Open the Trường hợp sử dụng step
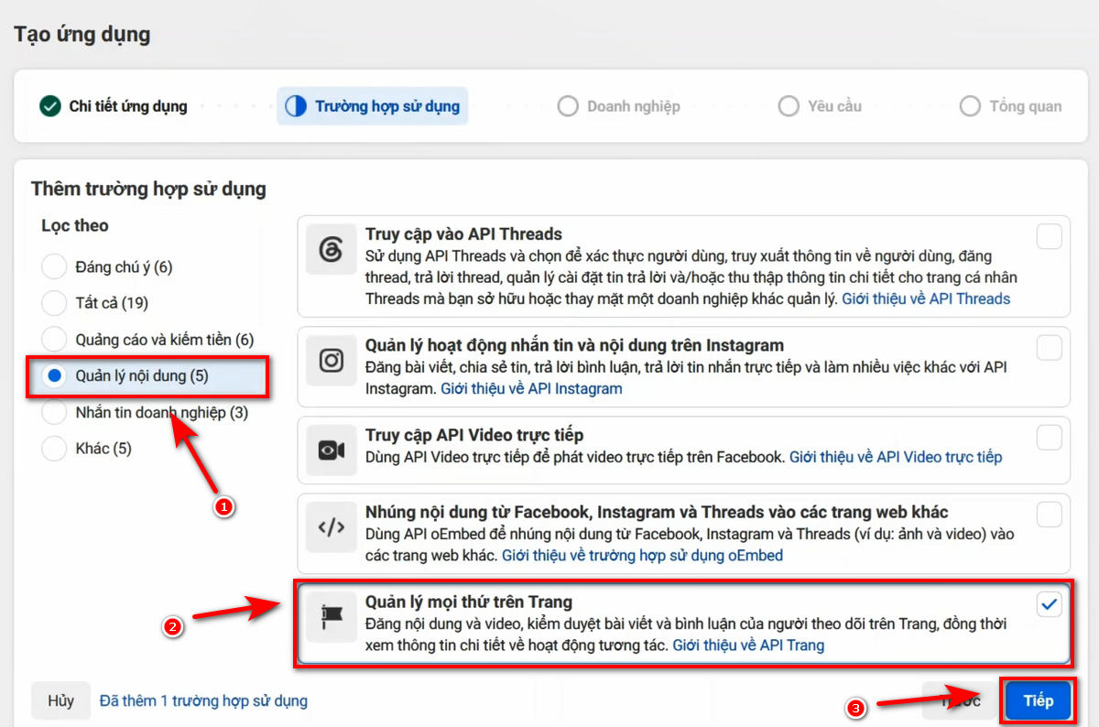This screenshot has height=727, width=1099. point(372,106)
